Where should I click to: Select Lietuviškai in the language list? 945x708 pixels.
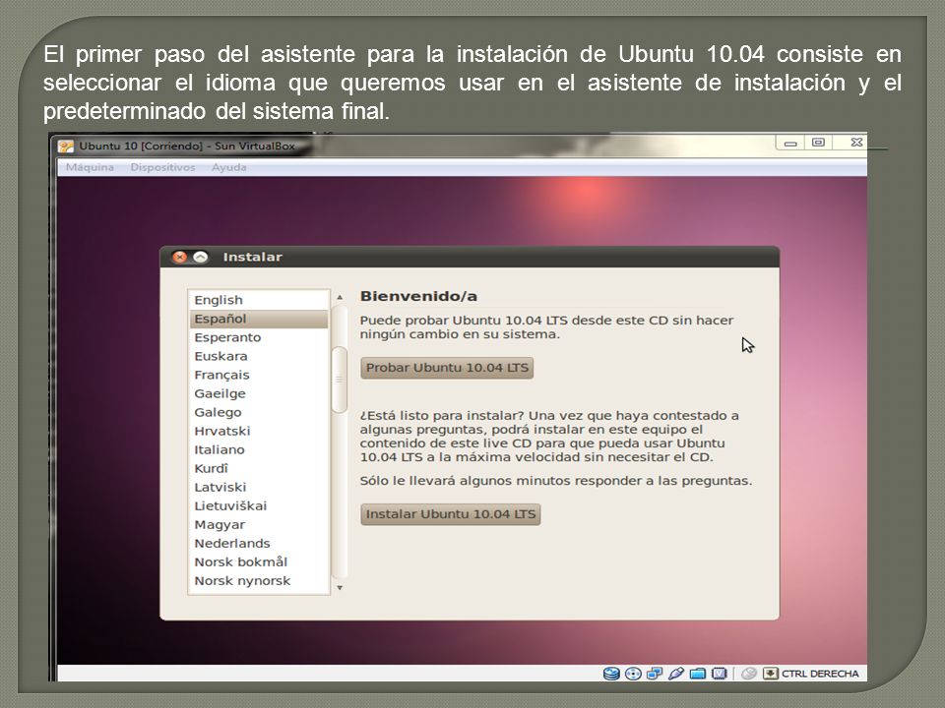259,505
